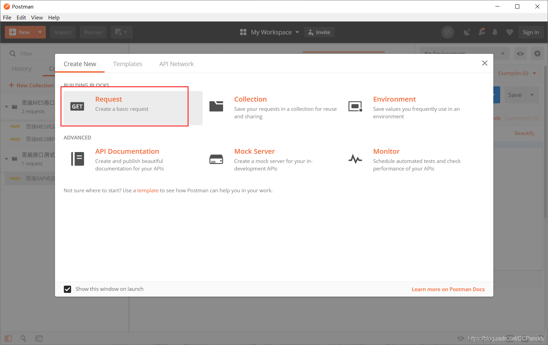The height and width of the screenshot is (345, 548).
Task: Click the Mock Server title
Action: coord(254,151)
